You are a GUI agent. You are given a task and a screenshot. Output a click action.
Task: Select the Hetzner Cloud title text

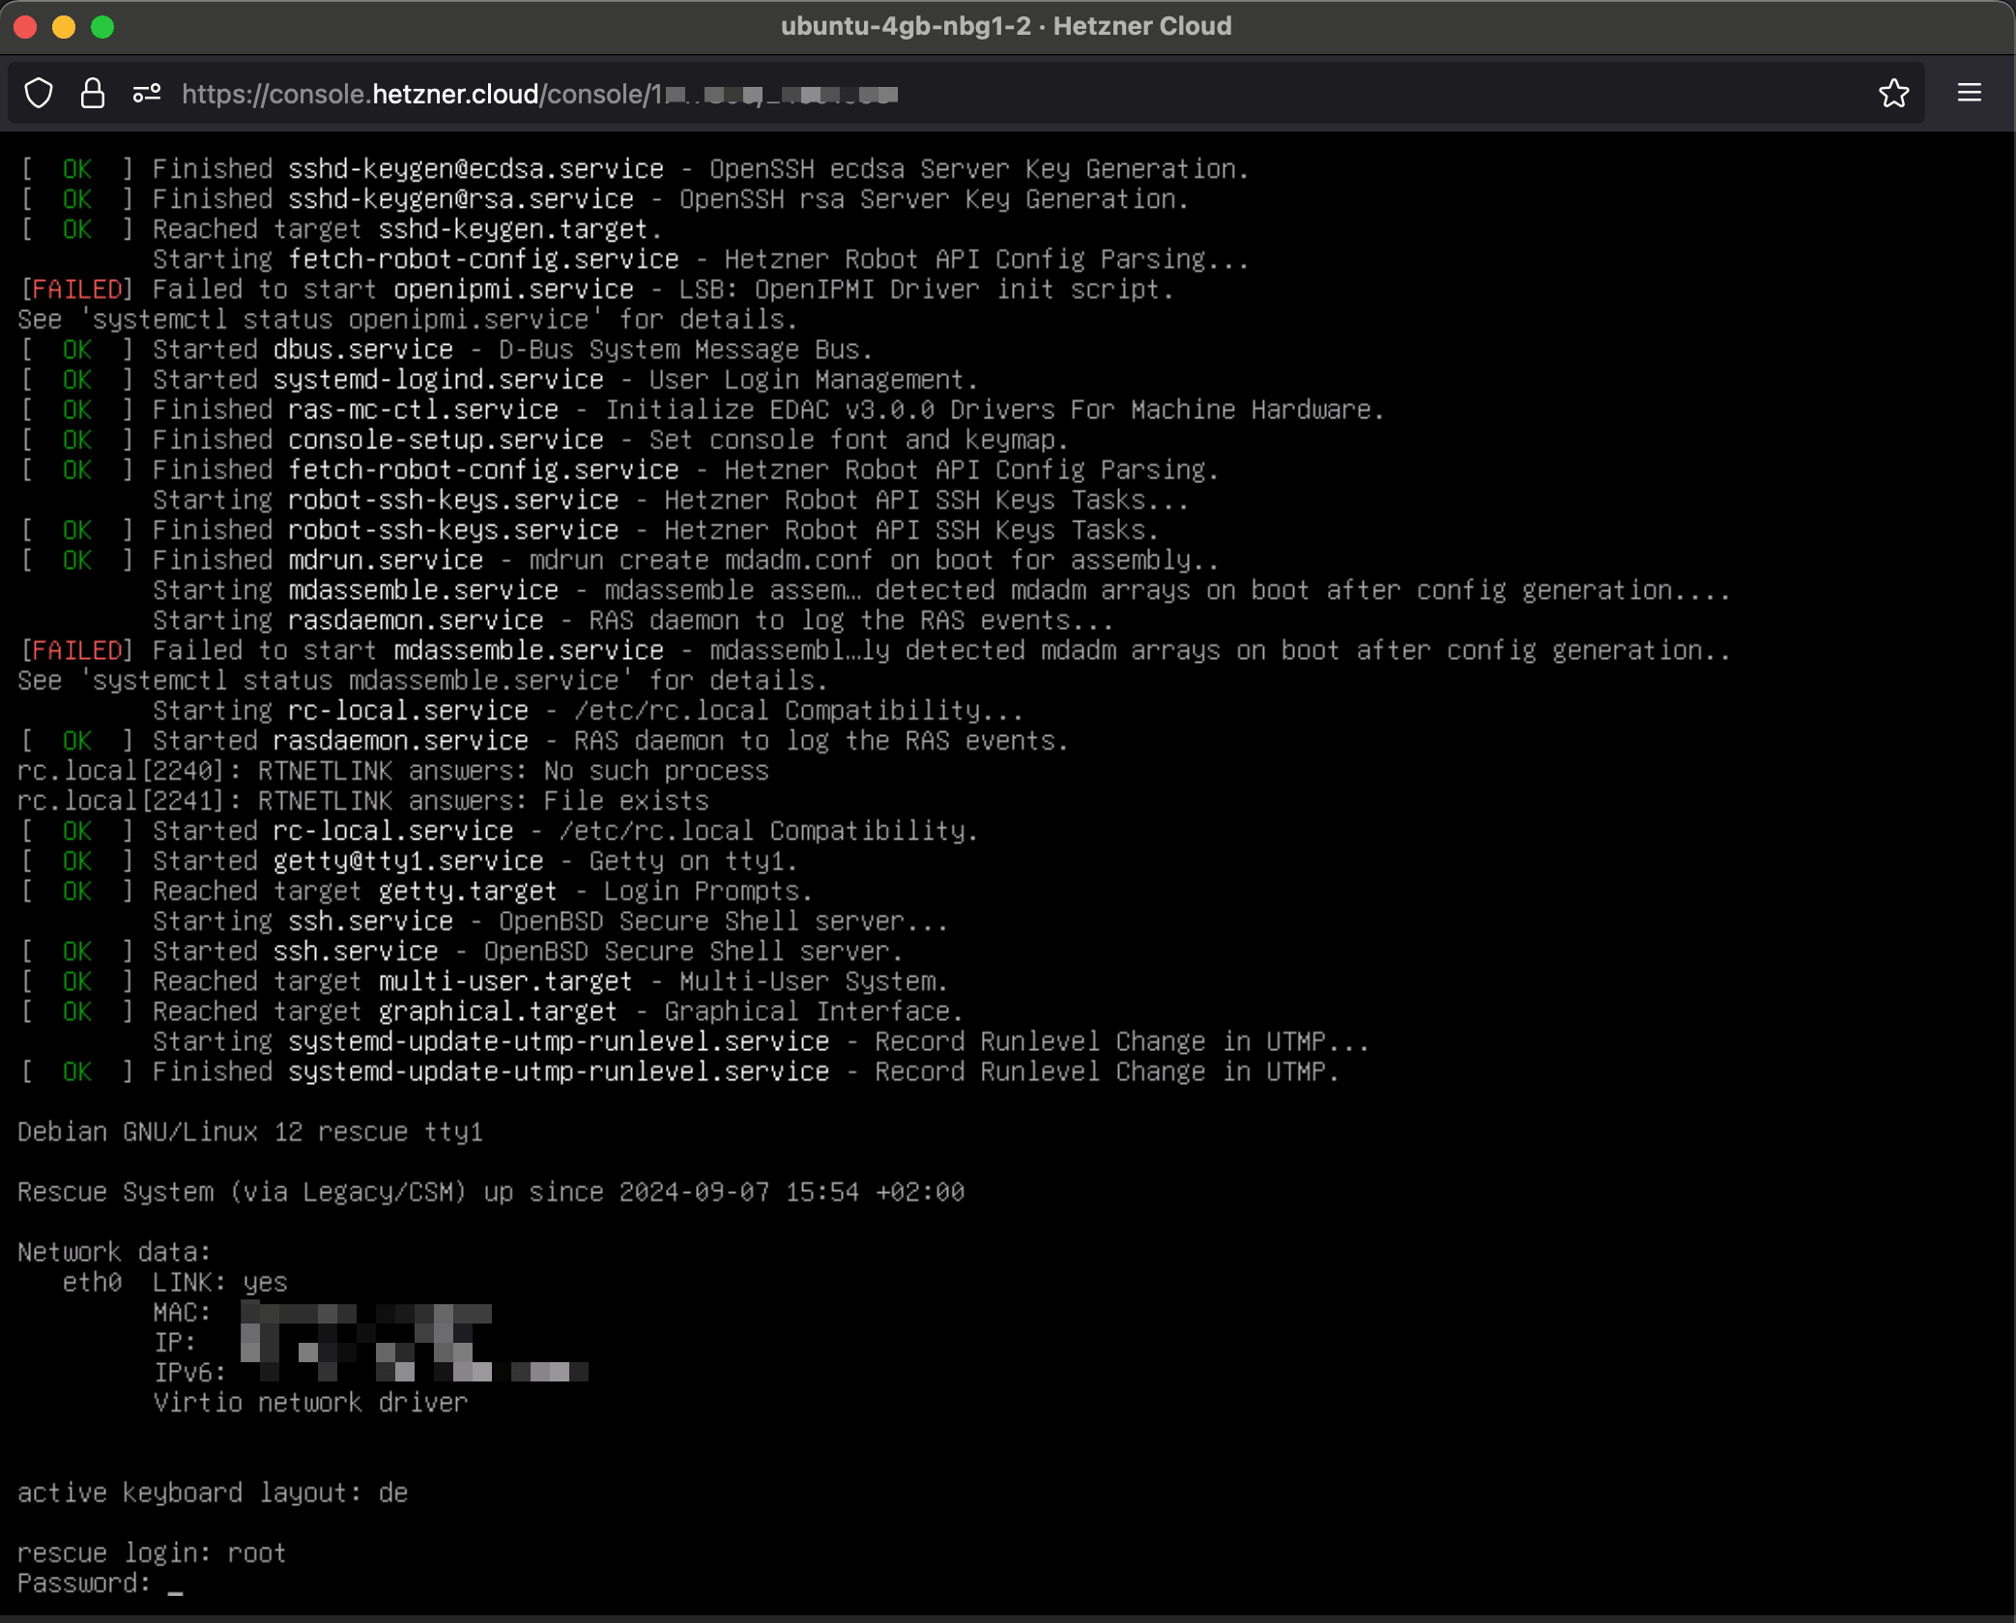pyautogui.click(x=1140, y=26)
